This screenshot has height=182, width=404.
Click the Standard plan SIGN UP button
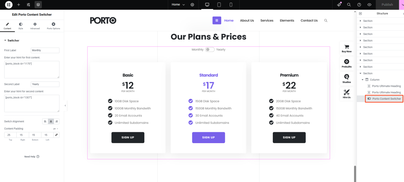[x=209, y=137]
